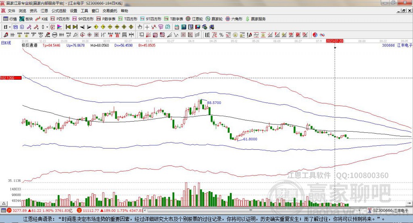Select the crosshair cursor tool
Screen dimensions: 413x223
click(x=147, y=27)
